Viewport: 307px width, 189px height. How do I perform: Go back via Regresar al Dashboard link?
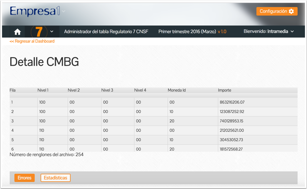point(32,41)
